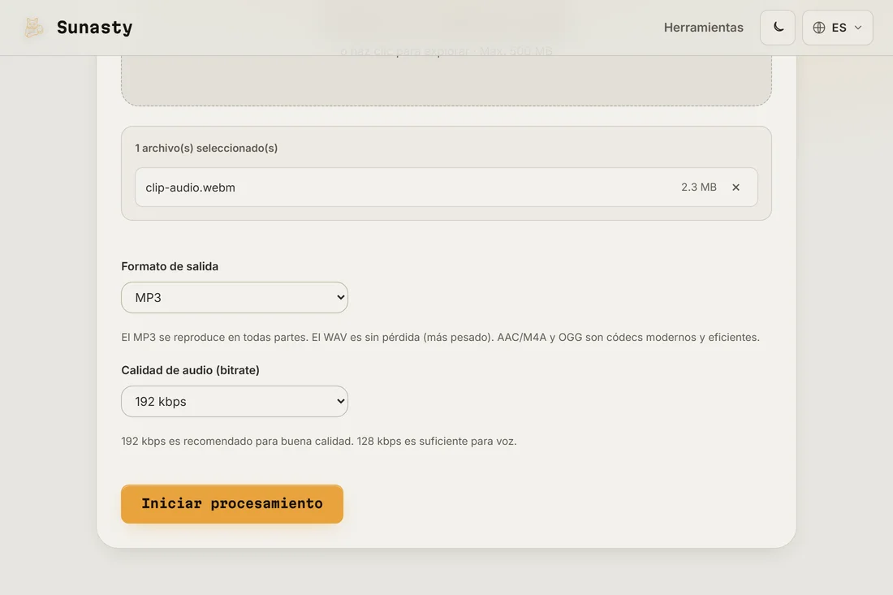This screenshot has width=893, height=595.
Task: Click the Sunasty cat logo icon
Action: pyautogui.click(x=33, y=28)
